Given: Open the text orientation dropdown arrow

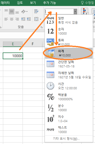Looking at the screenshot, I should (x=27, y=11).
